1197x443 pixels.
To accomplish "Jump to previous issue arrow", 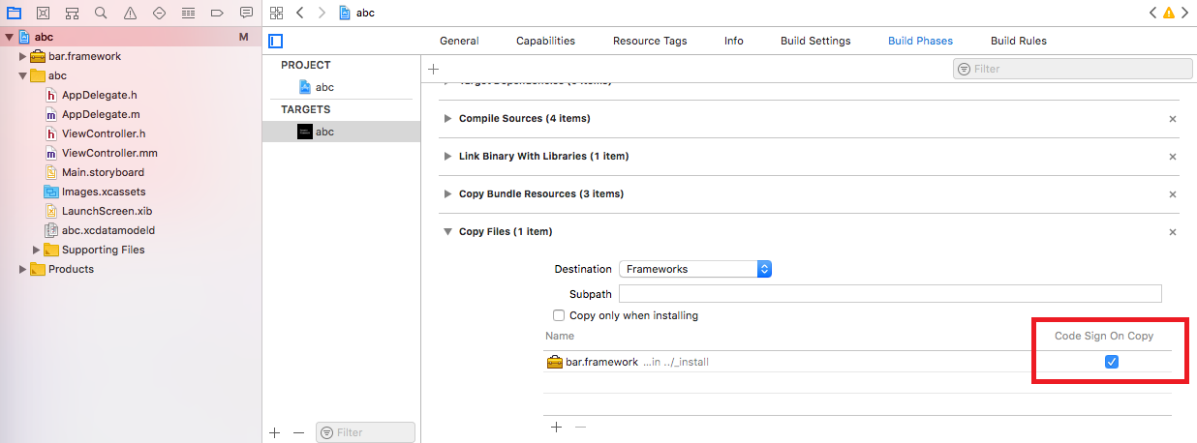I will [x=1152, y=13].
